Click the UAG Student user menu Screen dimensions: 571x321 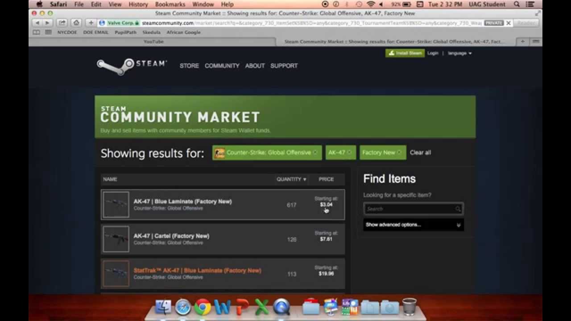tap(487, 4)
